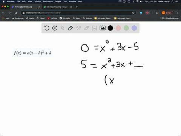This screenshot has width=181, height=136.
Task: Activate the text box tool
Action: click(94, 28)
